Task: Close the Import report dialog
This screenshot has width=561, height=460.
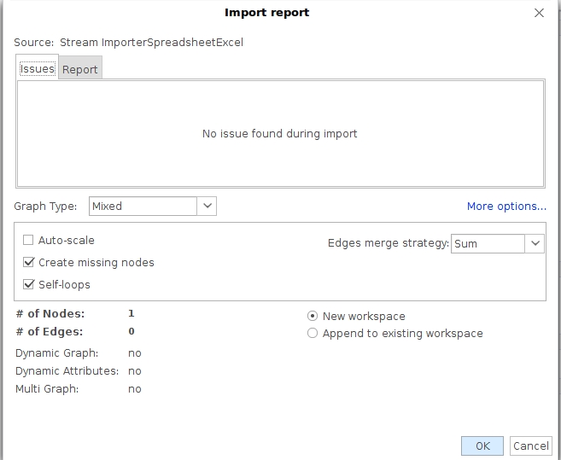Action: tap(539, 13)
